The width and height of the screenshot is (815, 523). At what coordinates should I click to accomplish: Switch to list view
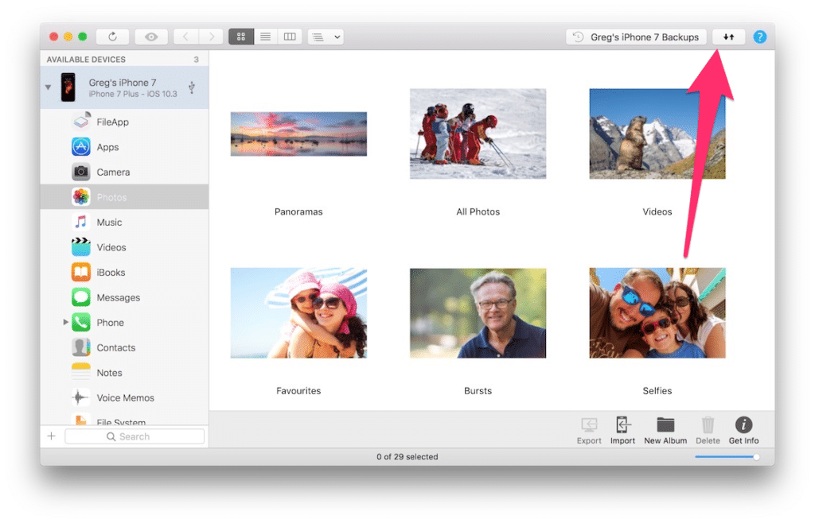(x=265, y=37)
